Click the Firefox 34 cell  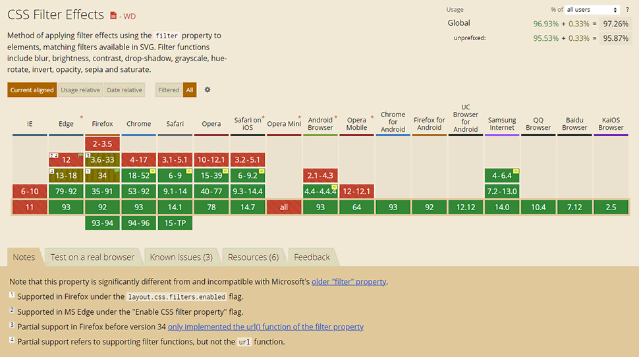102,176
